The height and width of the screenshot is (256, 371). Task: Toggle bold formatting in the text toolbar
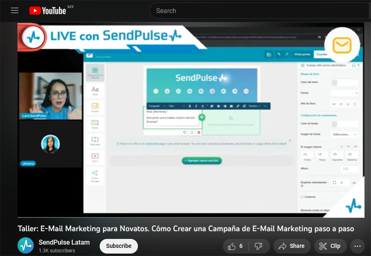(x=190, y=106)
